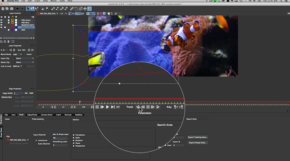
Task: Select the Create X-Spline Layer tool
Action: [x=53, y=9]
